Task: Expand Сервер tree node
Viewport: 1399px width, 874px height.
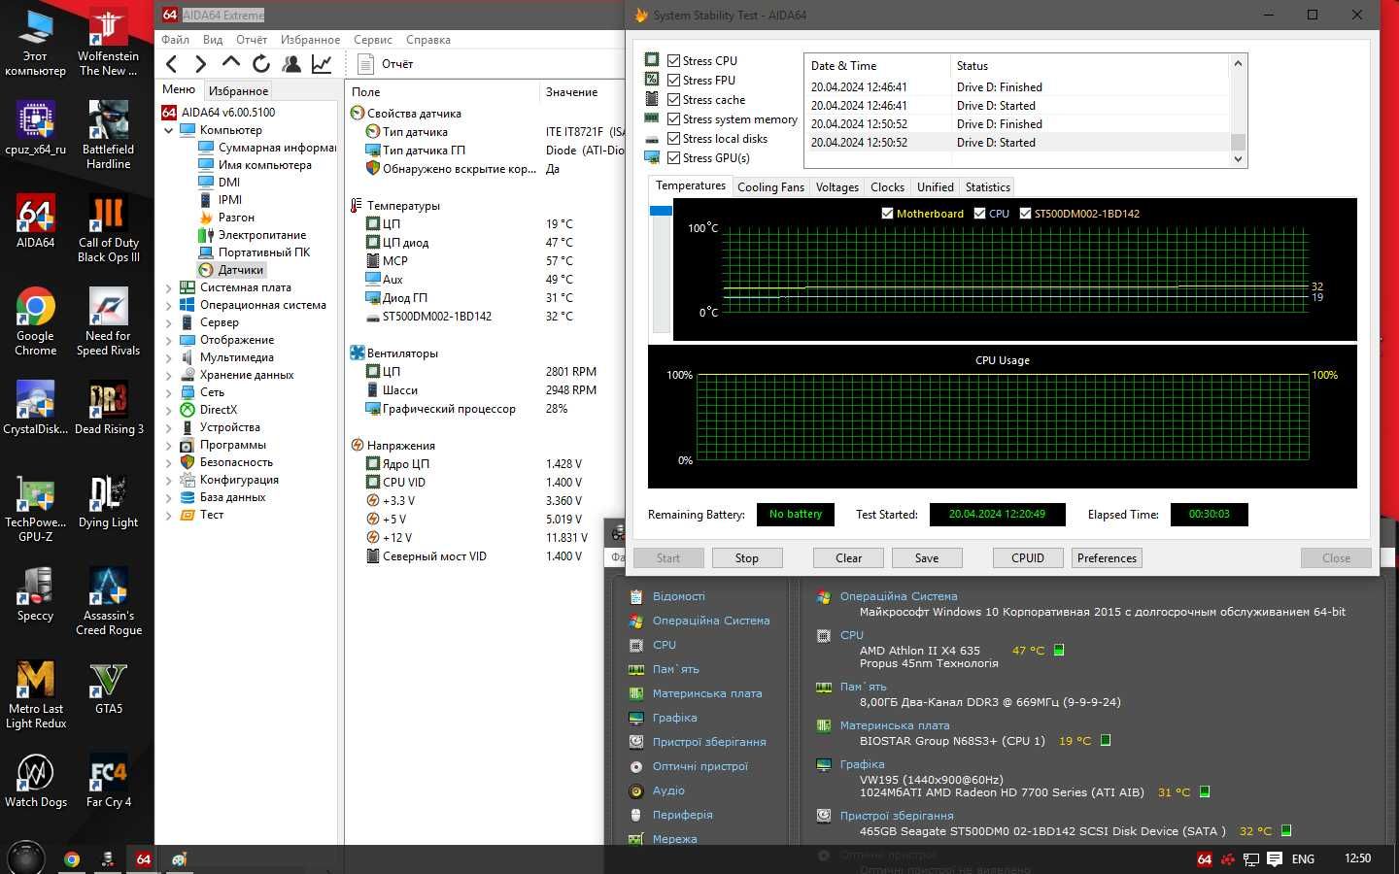Action: [x=168, y=322]
